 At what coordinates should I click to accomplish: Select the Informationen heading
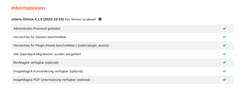click(x=28, y=8)
